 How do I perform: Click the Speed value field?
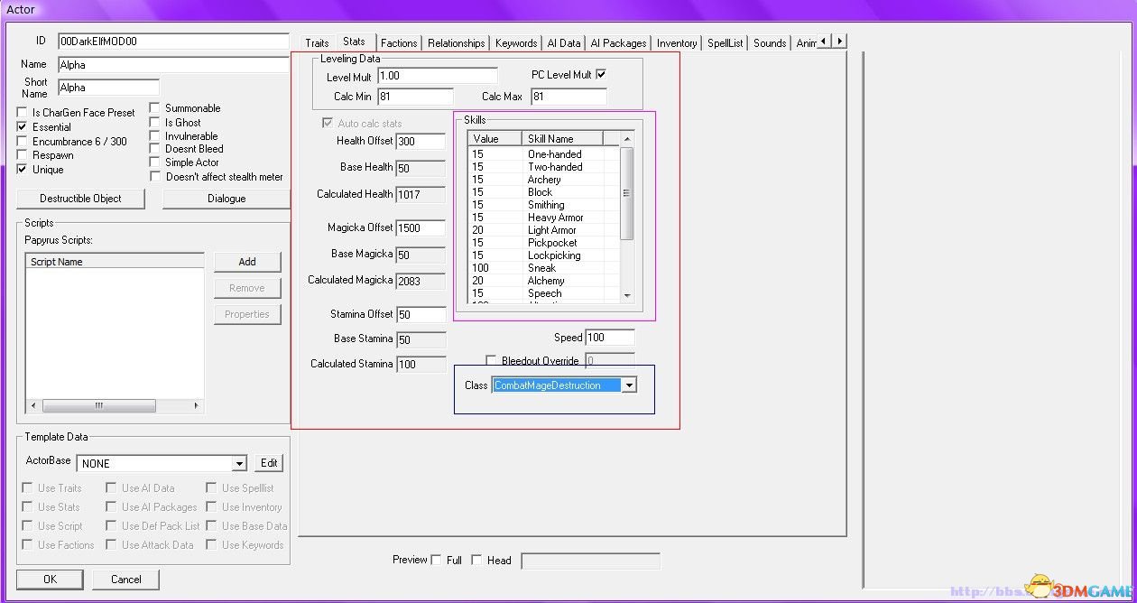[x=609, y=338]
